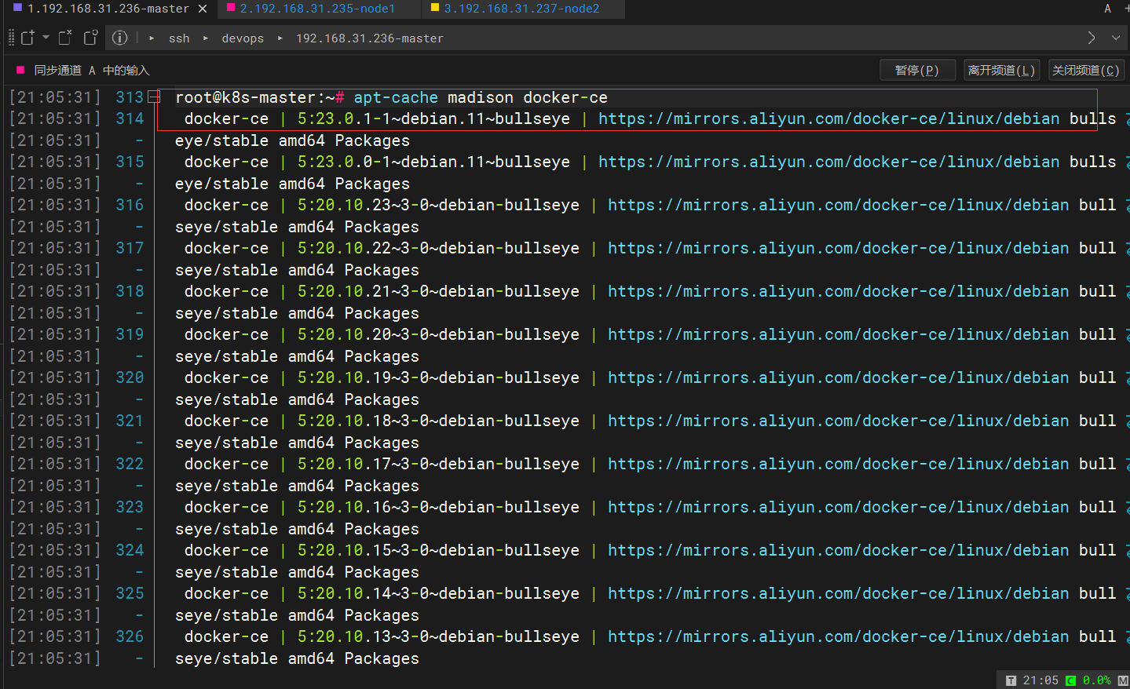Viewport: 1130px width, 689px height.
Task: Click version 5:20.10.14~3-0~debian-bullseye
Action: click(438, 593)
